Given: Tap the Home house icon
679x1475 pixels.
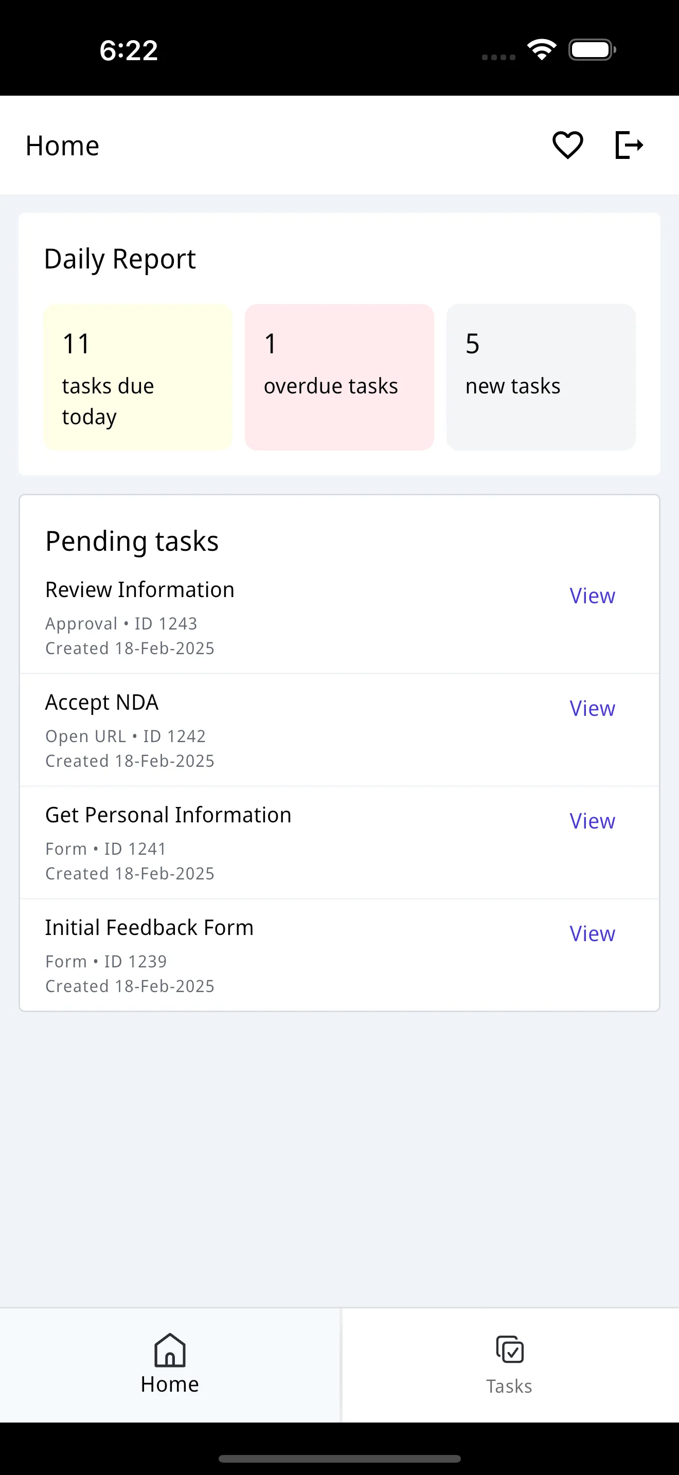Looking at the screenshot, I should [170, 1350].
